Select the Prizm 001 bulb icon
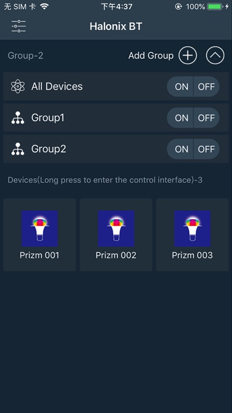This screenshot has width=232, height=413. 40,229
